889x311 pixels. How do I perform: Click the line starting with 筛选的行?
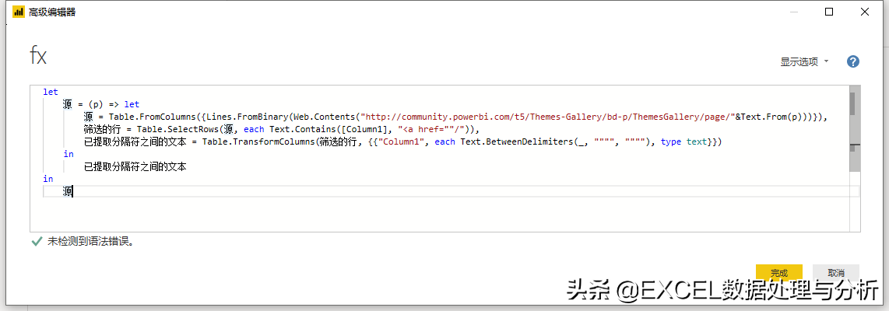coord(282,129)
